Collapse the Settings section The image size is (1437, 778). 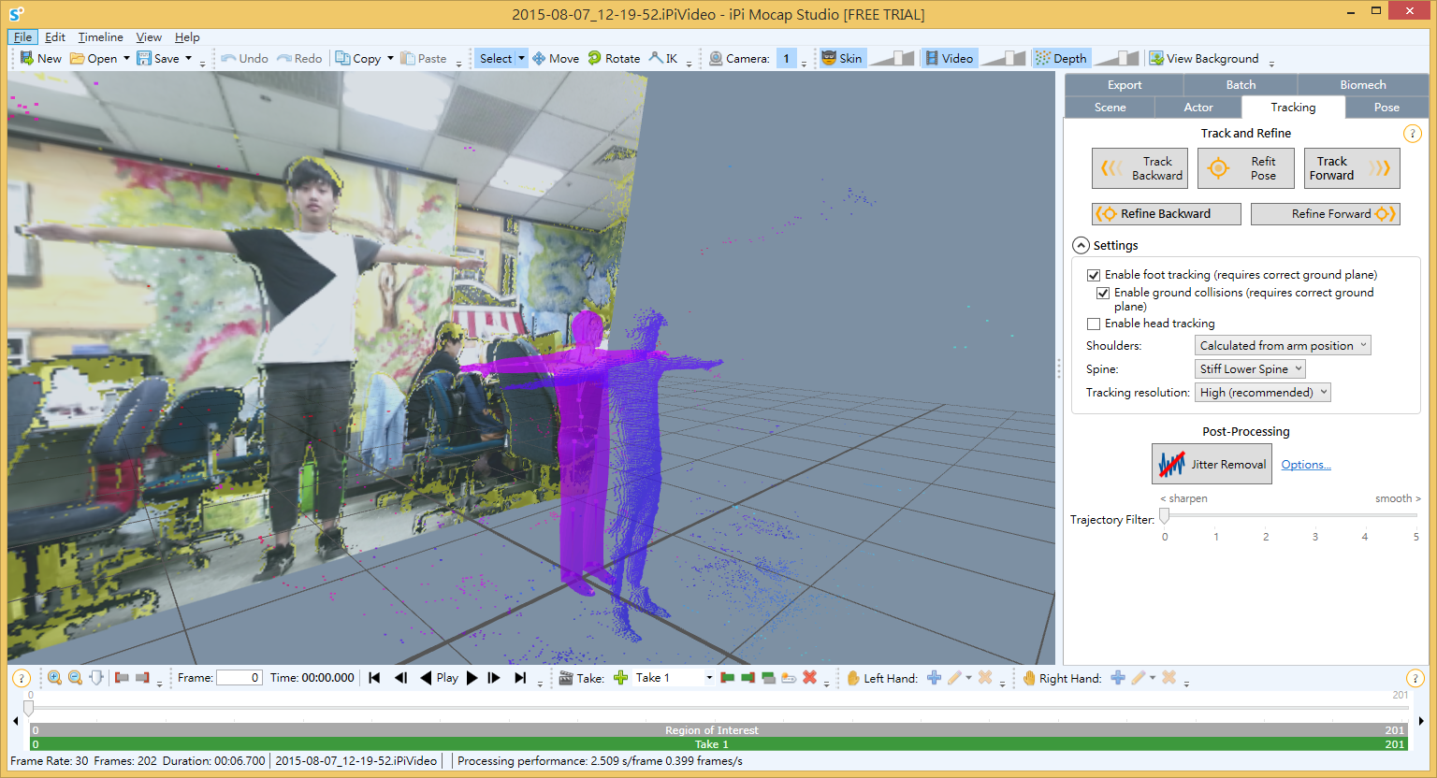[x=1081, y=245]
